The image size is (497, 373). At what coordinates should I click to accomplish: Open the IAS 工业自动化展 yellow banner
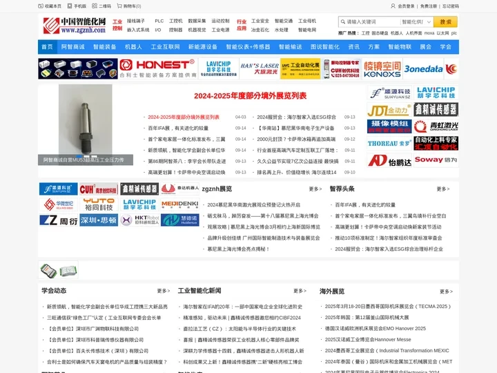point(300,68)
